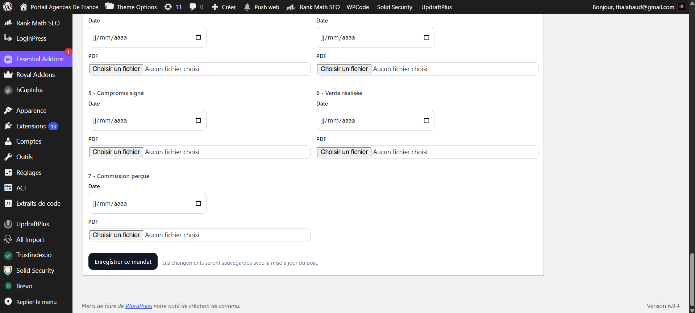Open Trustindex.io sidebar icon
Screen dimensions: 695x313
(8, 255)
